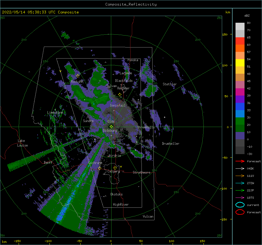Click the Ponoka label
Screen dimensions: 262x245
click(x=133, y=60)
